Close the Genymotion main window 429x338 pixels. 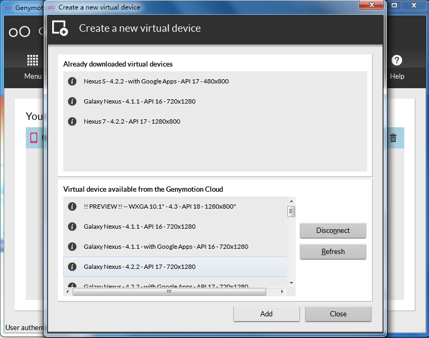click(414, 5)
